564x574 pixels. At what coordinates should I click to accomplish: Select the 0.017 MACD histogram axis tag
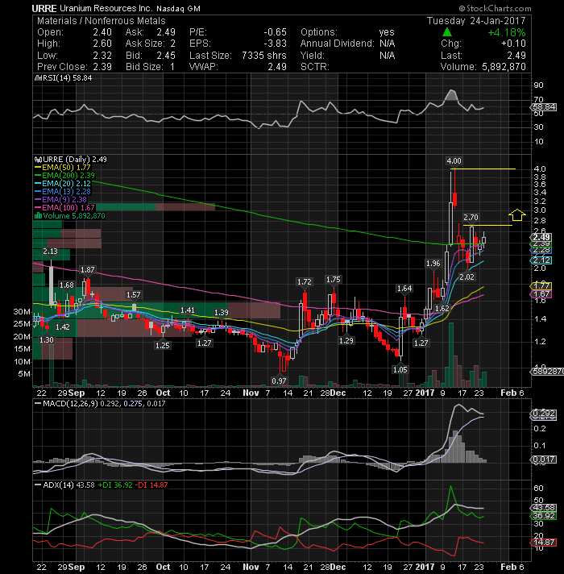pos(544,460)
